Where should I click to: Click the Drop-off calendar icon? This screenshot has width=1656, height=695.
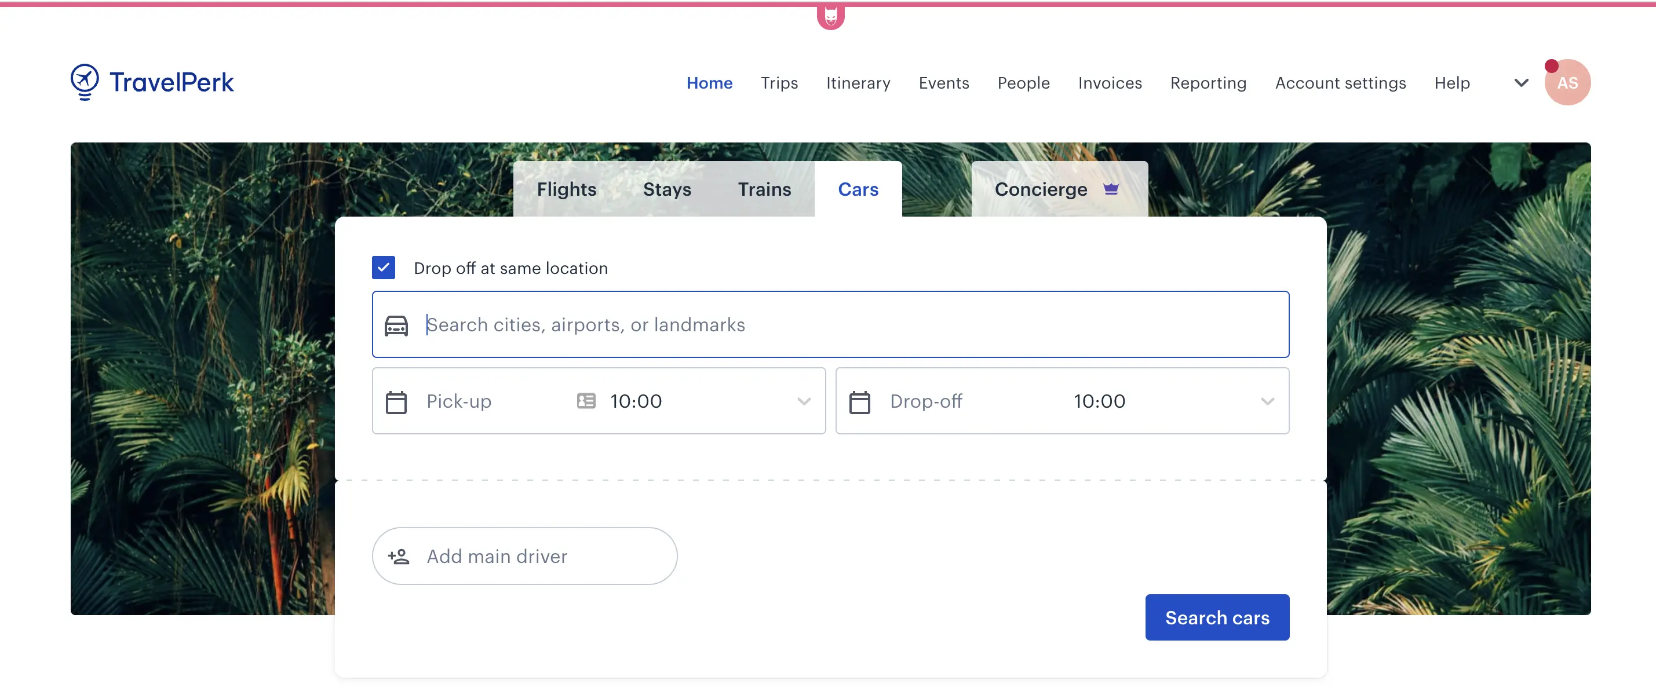859,402
